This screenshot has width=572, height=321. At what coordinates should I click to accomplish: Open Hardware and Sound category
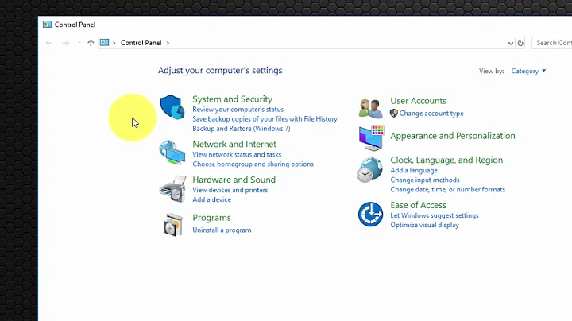coord(234,180)
